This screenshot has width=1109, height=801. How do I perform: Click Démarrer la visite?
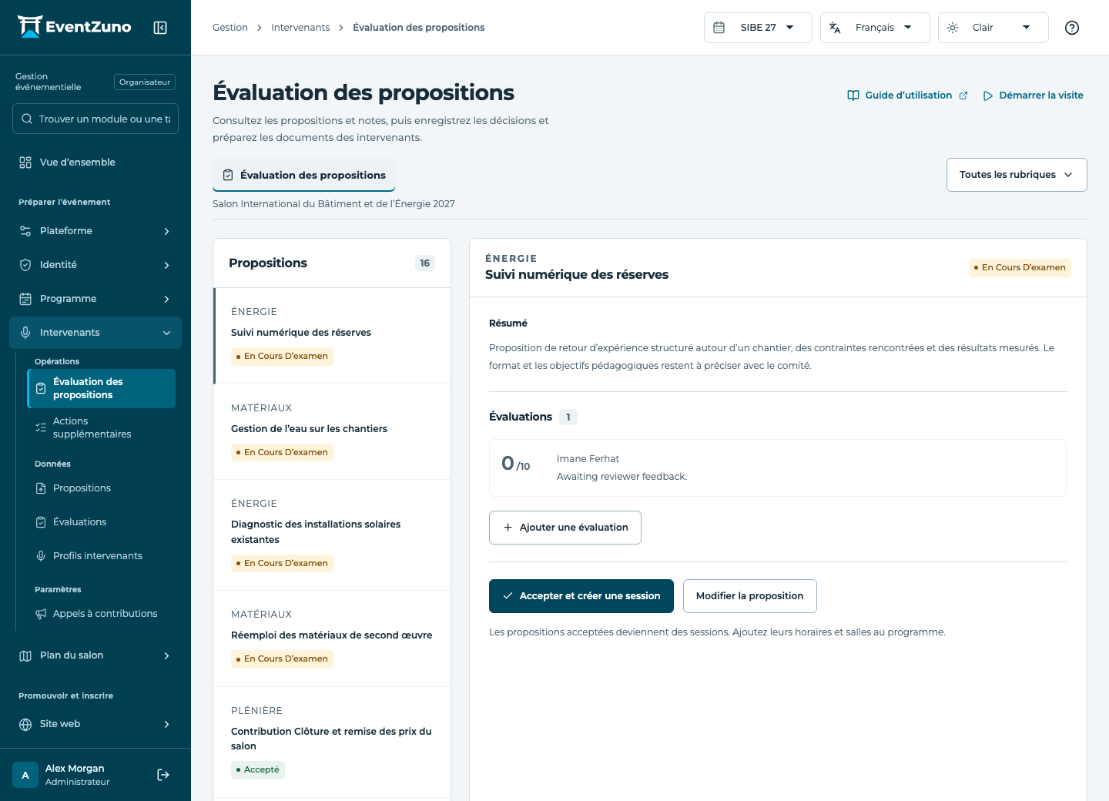pyautogui.click(x=1033, y=96)
